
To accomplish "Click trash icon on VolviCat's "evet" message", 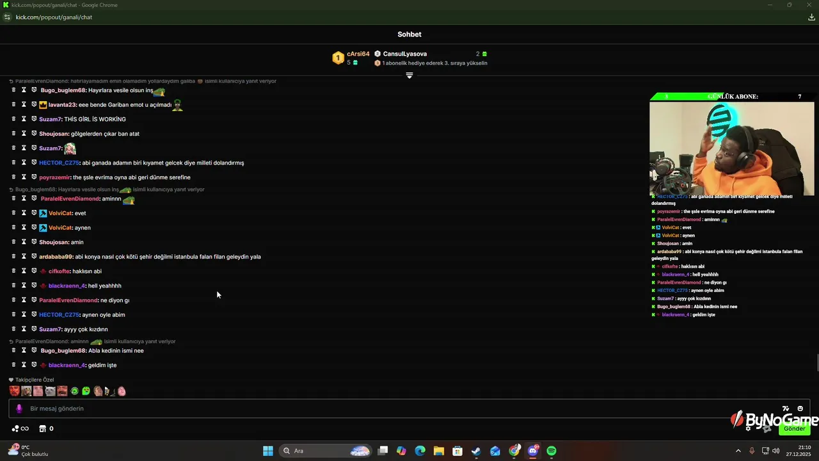I will coord(13,213).
